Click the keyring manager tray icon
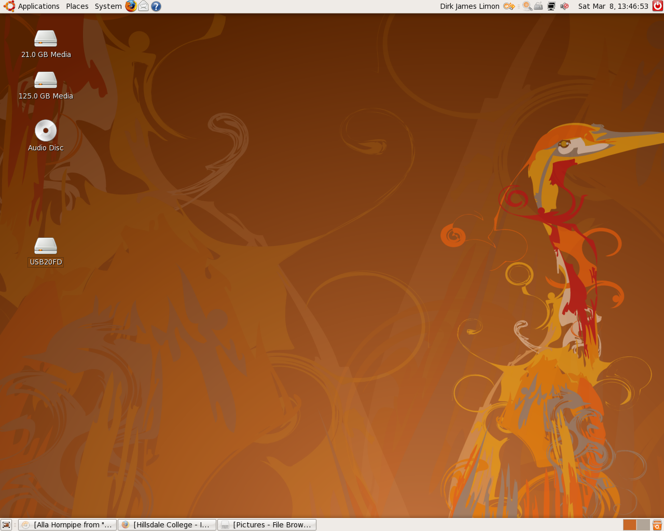 pyautogui.click(x=509, y=6)
